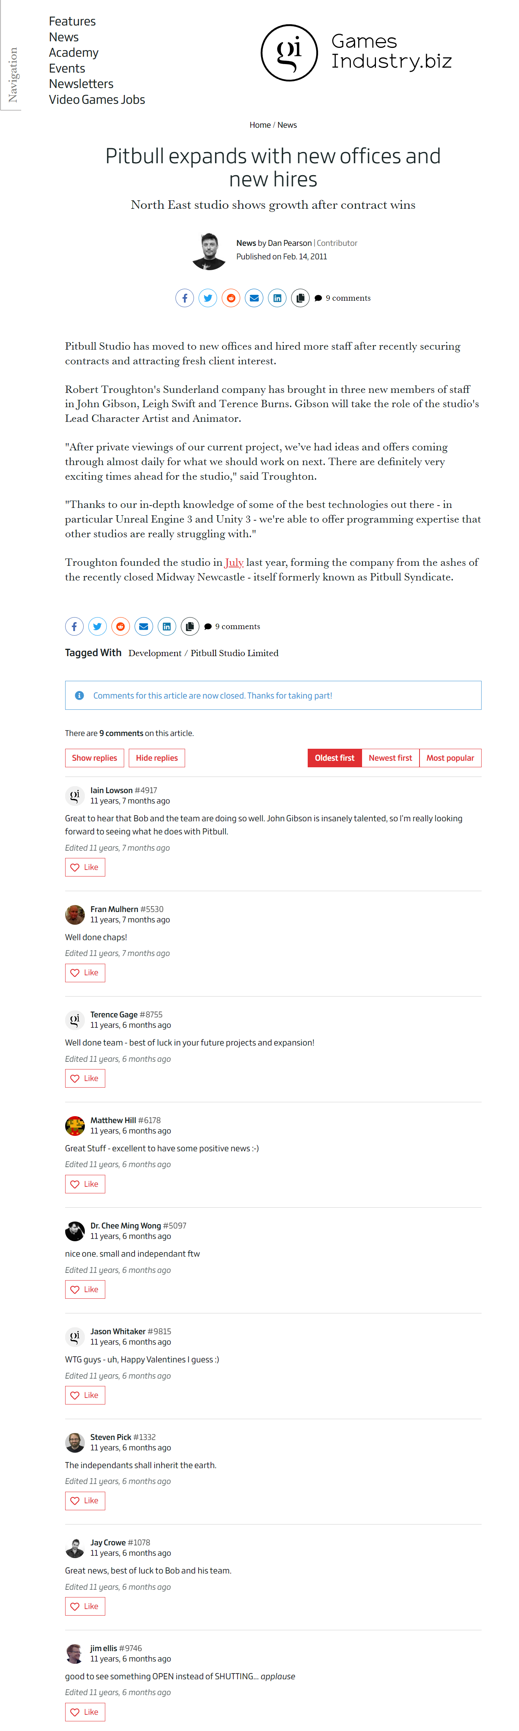Expand the Navigation side tab
The image size is (519, 1731).
12,74
